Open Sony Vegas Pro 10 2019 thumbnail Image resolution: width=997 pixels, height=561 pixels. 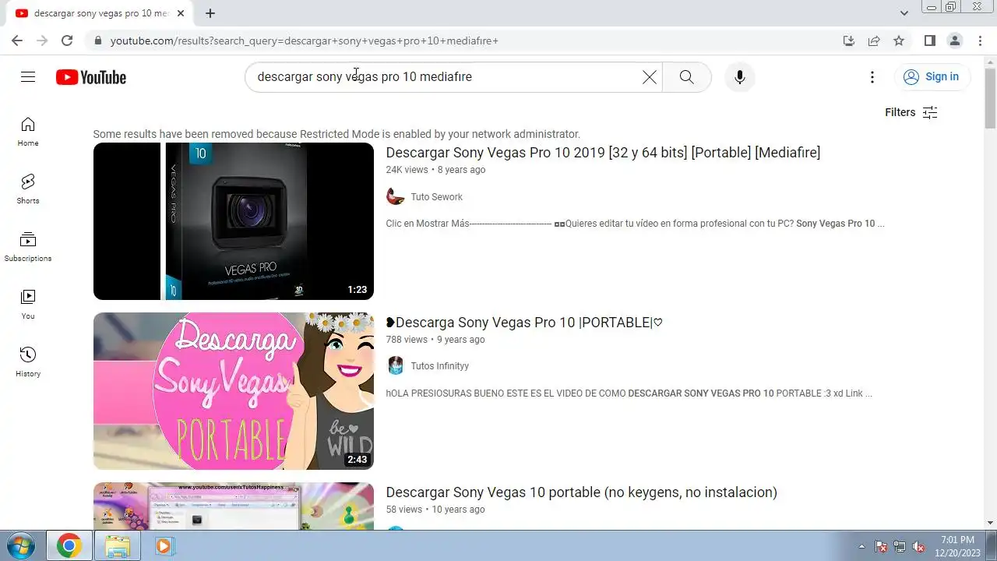(234, 221)
